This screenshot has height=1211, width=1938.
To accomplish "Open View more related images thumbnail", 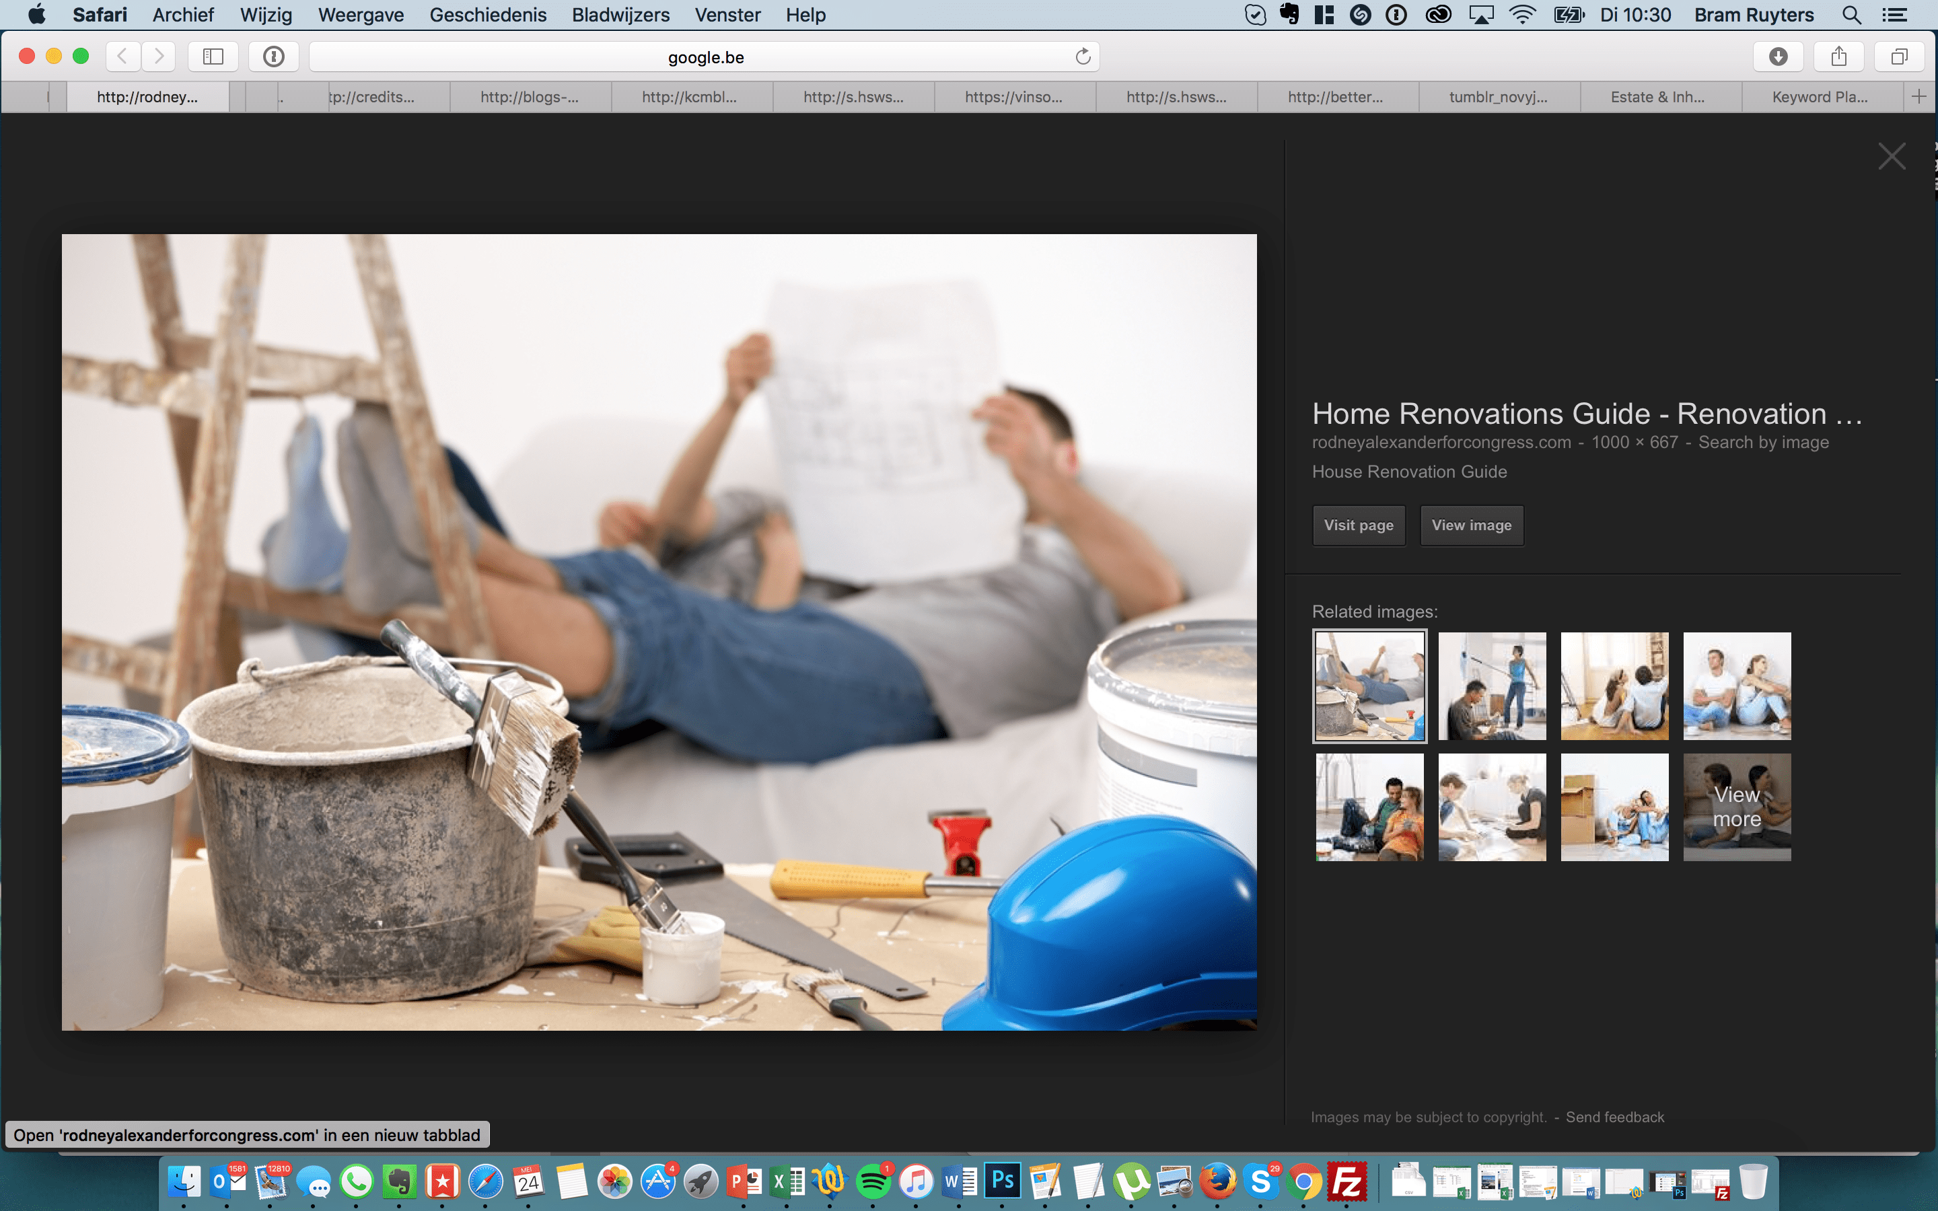I will click(x=1736, y=807).
